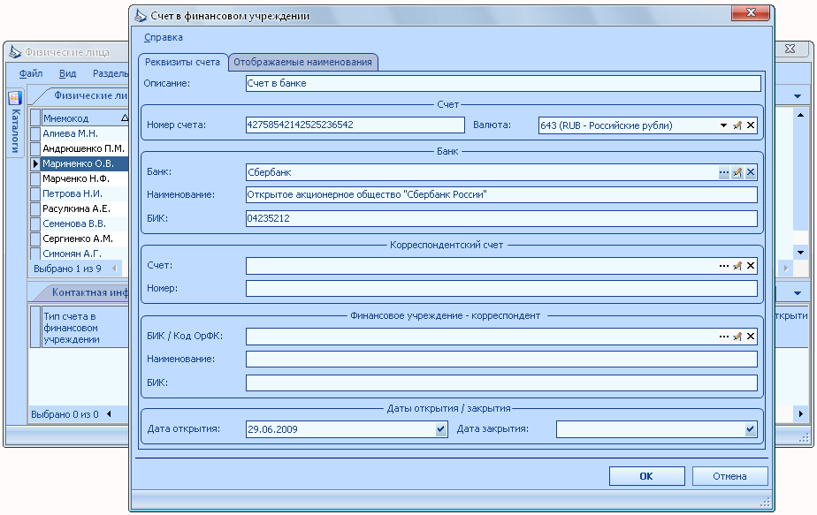Click the pin icon in the Банк field
Screen dimensions: 817x515
tap(737, 172)
